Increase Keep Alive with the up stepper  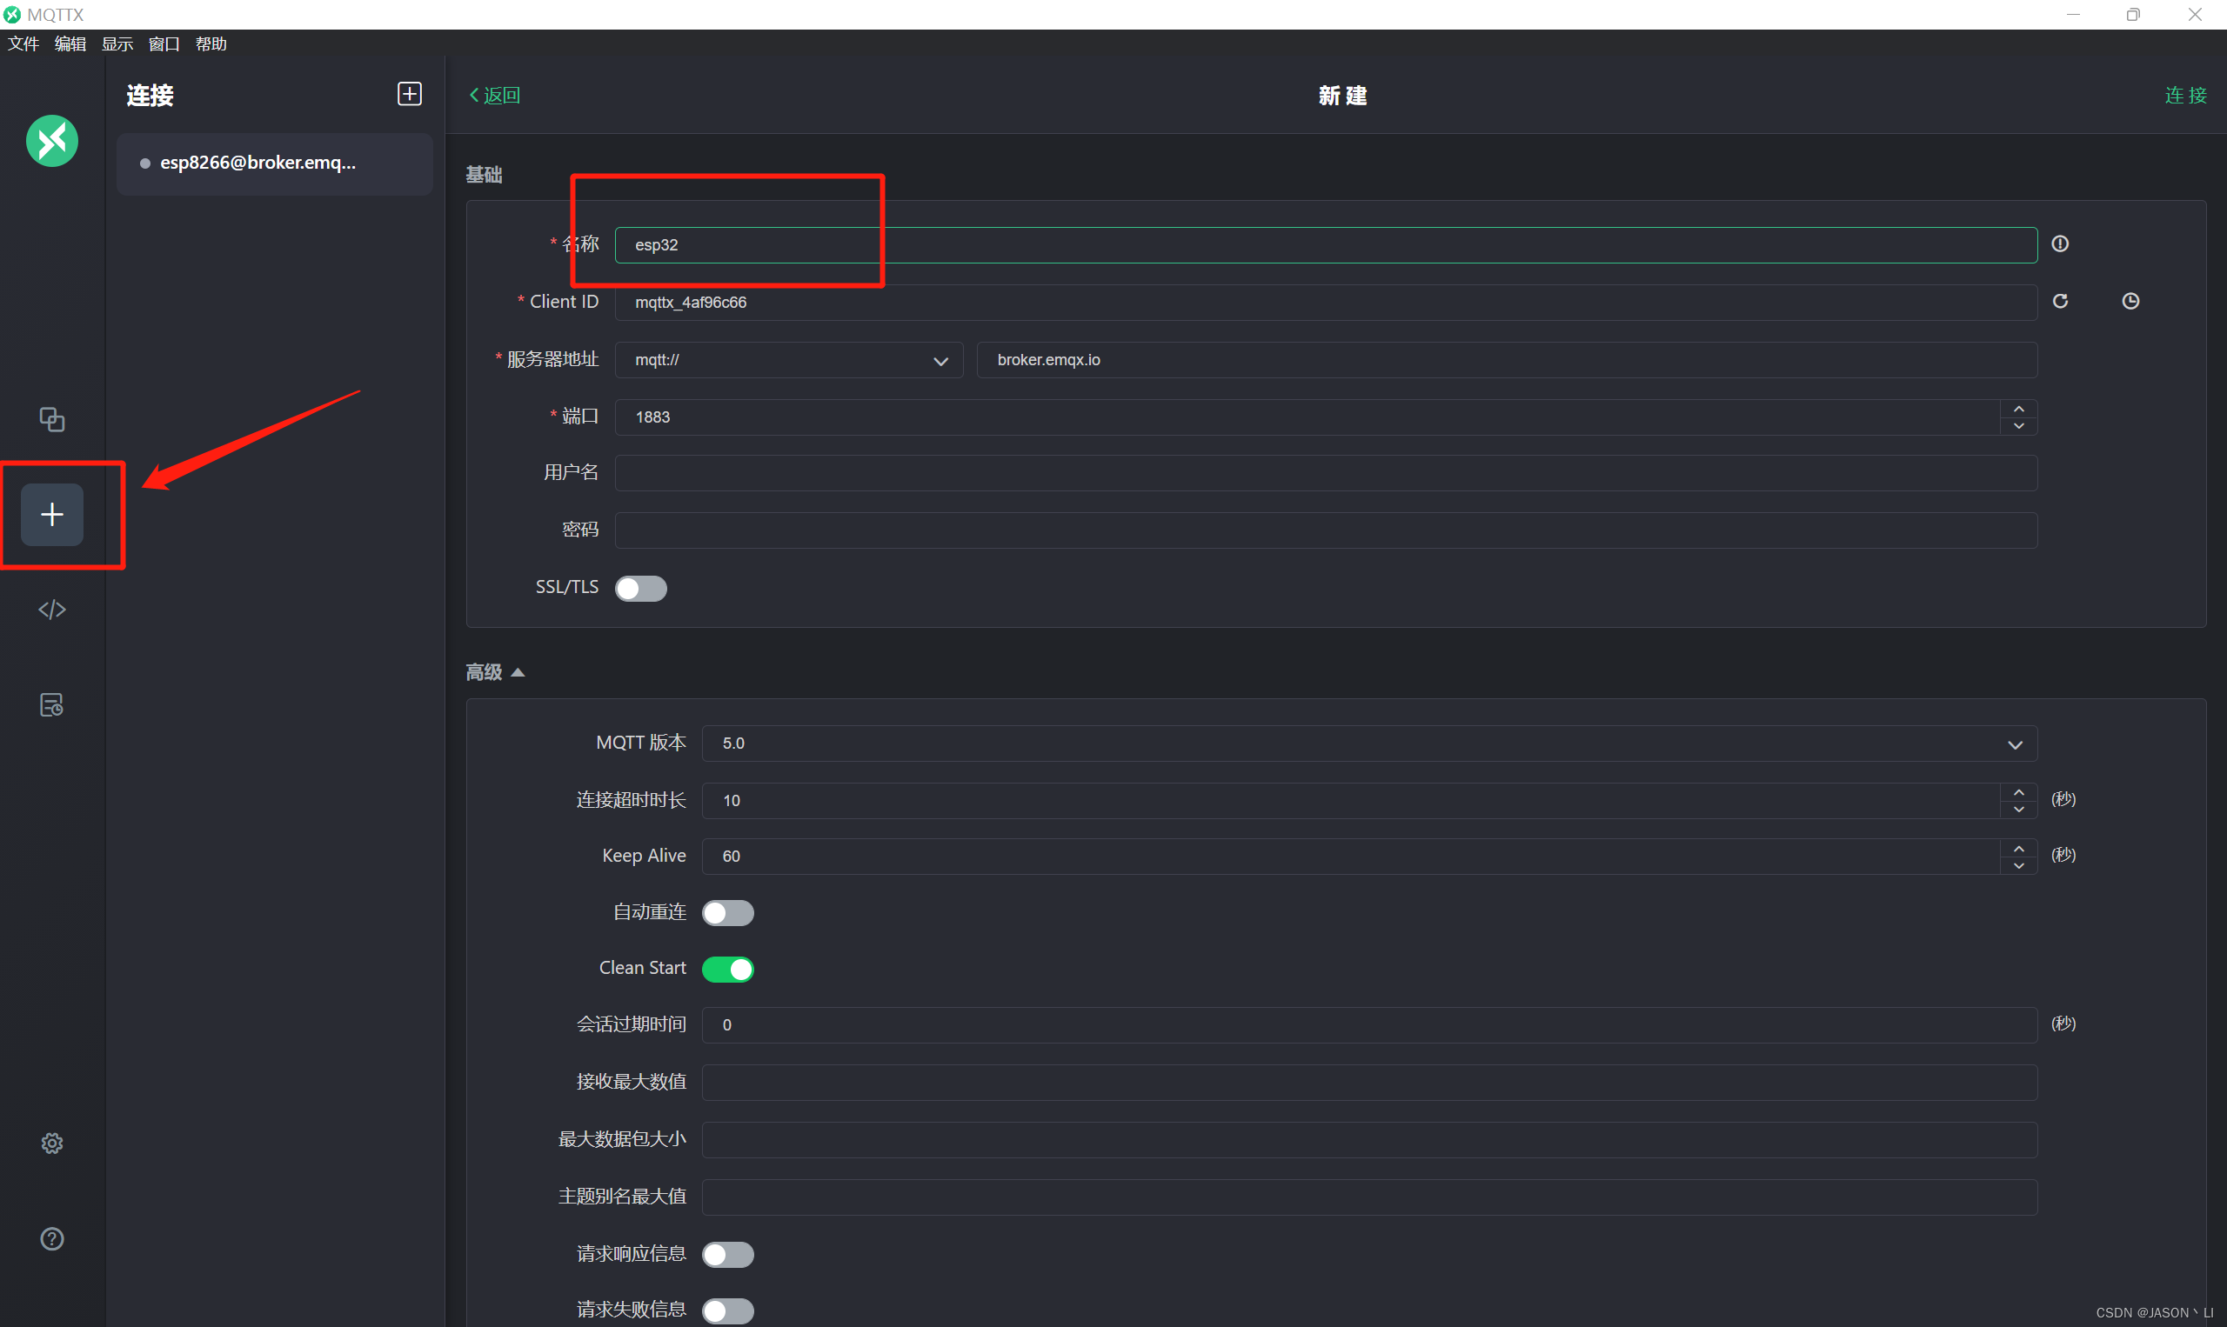2018,847
